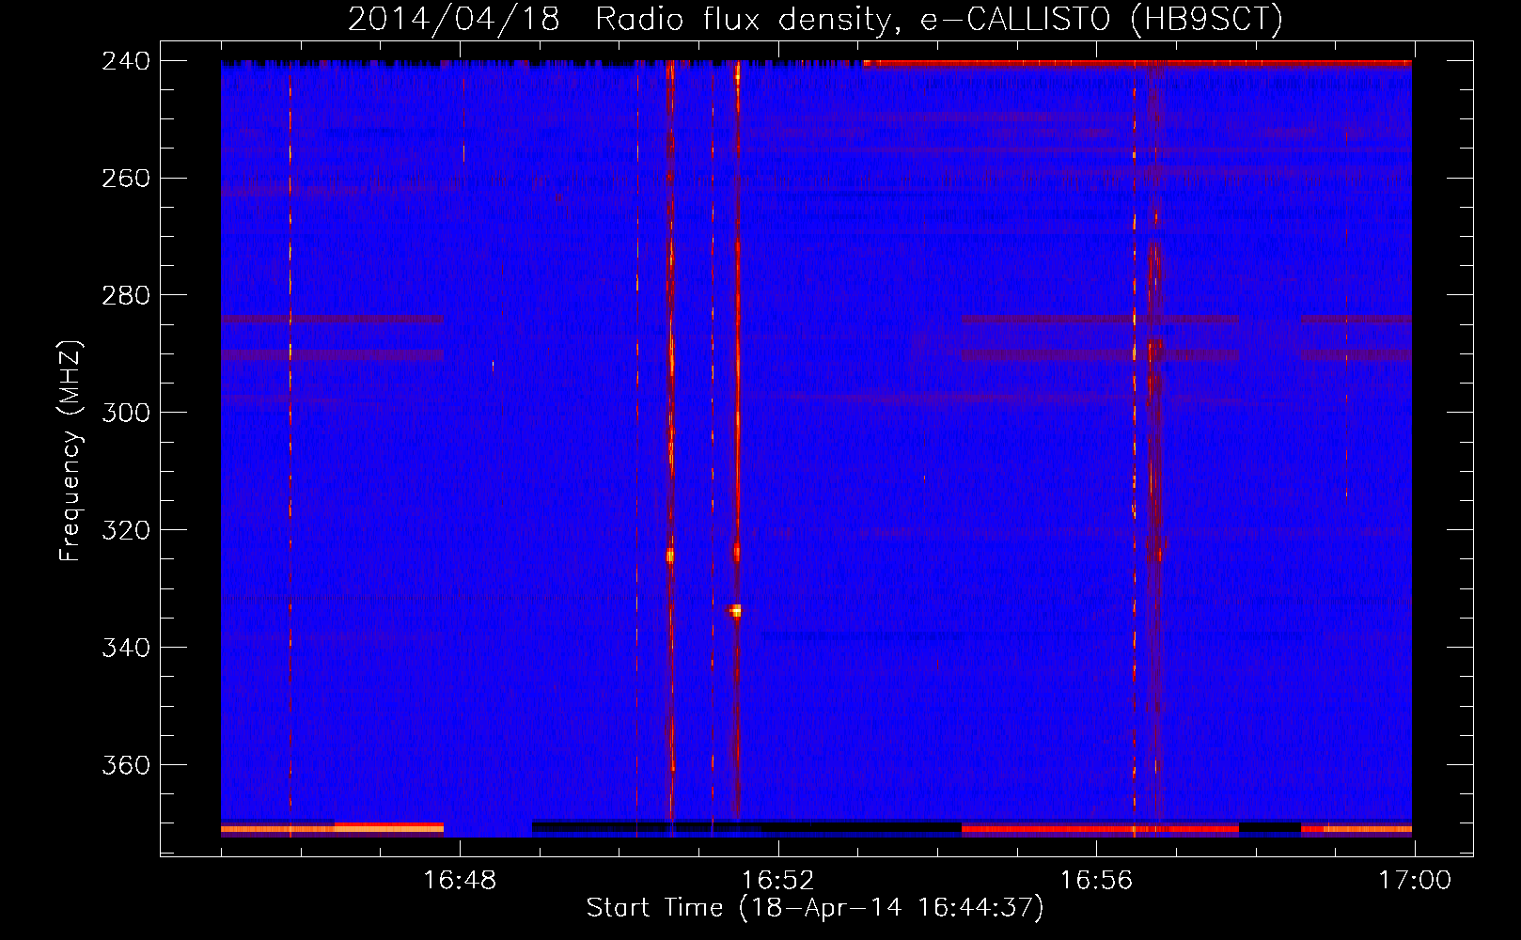Select the 300 frequency tick label
This screenshot has width=1521, height=940.
tap(126, 414)
